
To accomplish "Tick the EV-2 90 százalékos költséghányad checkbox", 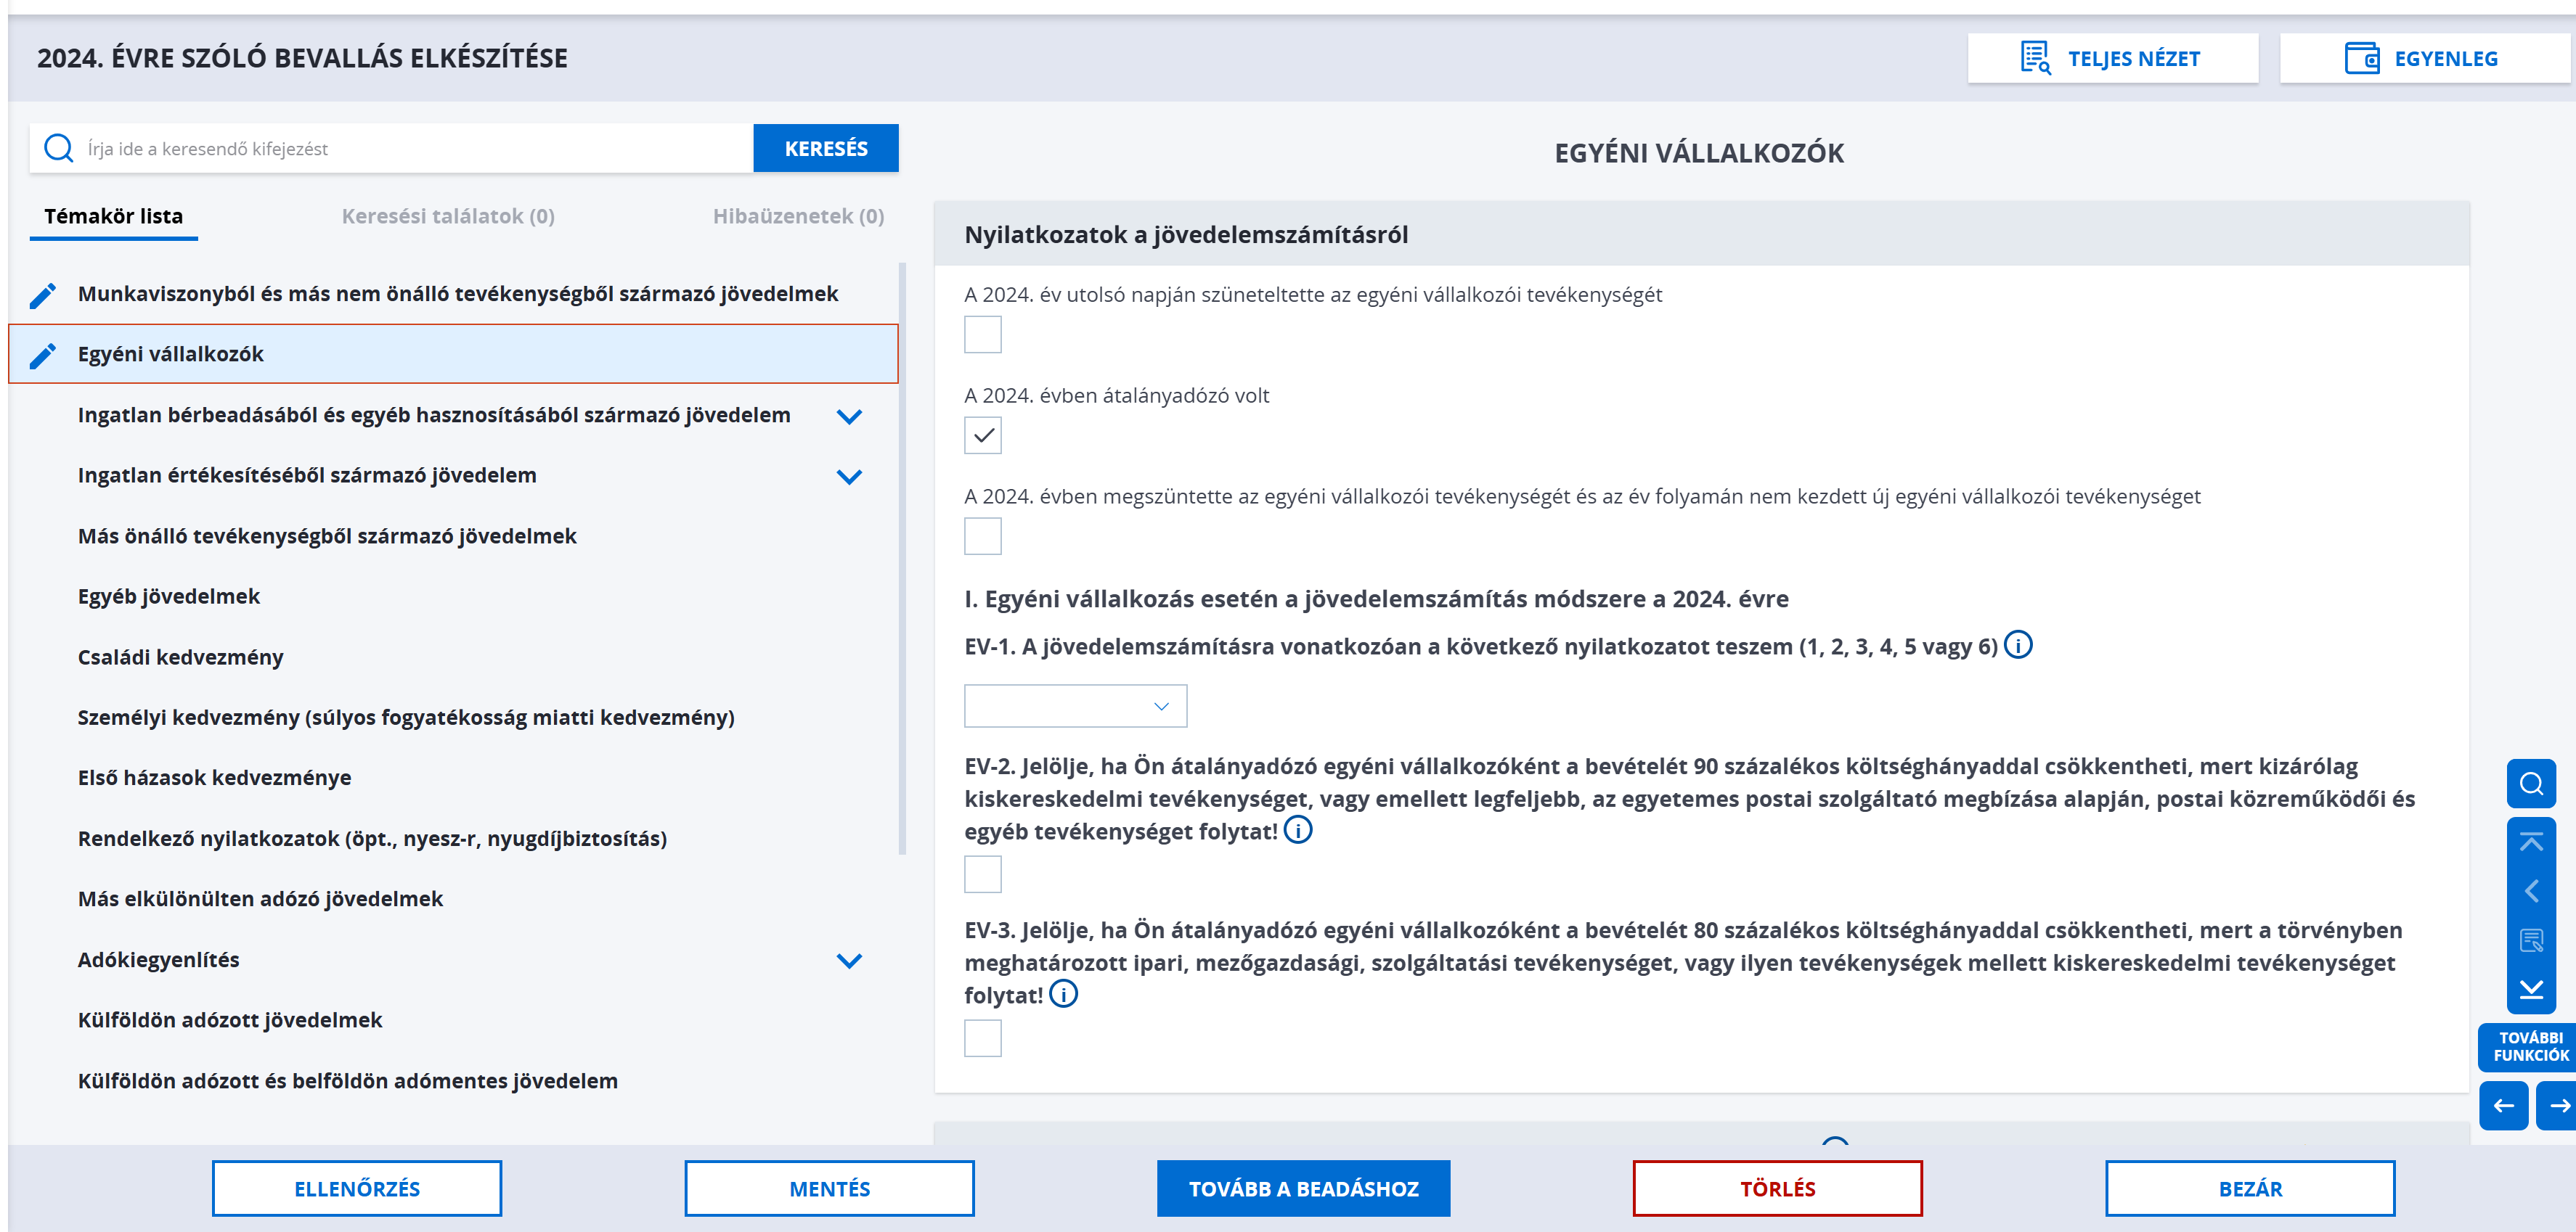I will pyautogui.click(x=982, y=874).
